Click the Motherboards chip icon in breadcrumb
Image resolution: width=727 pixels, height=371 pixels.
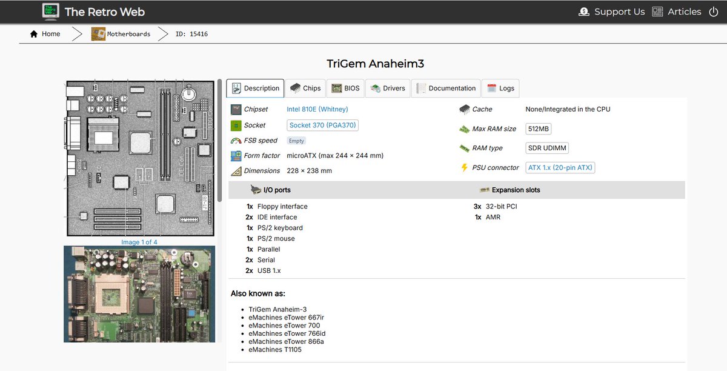pos(98,34)
